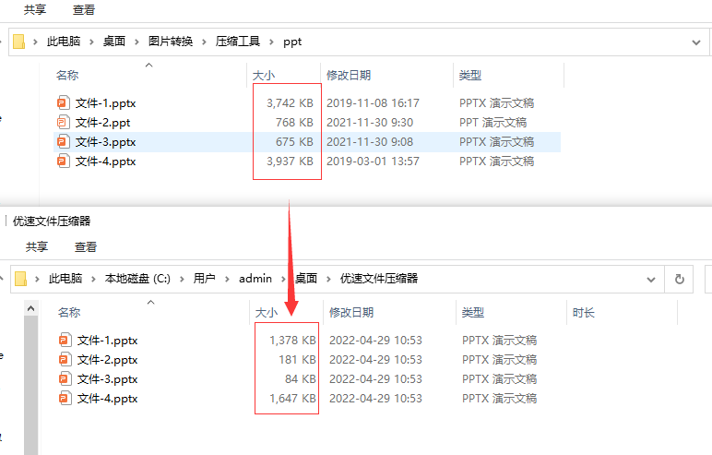Screen dimensions: 712x455
Task: Open 共享 tab in upper window
Action: pos(35,9)
